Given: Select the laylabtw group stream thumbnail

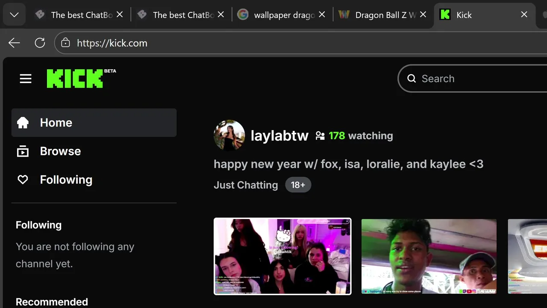Looking at the screenshot, I should (282, 256).
